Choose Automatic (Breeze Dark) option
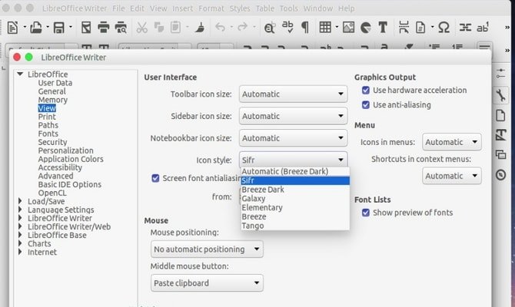The image size is (515, 307). coord(295,172)
